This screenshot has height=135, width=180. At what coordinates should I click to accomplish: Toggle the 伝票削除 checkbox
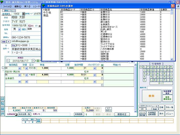pyautogui.click(x=16, y=114)
